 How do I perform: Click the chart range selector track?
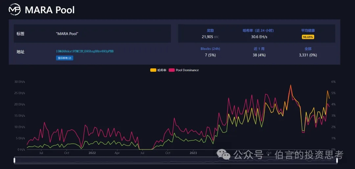(176, 160)
